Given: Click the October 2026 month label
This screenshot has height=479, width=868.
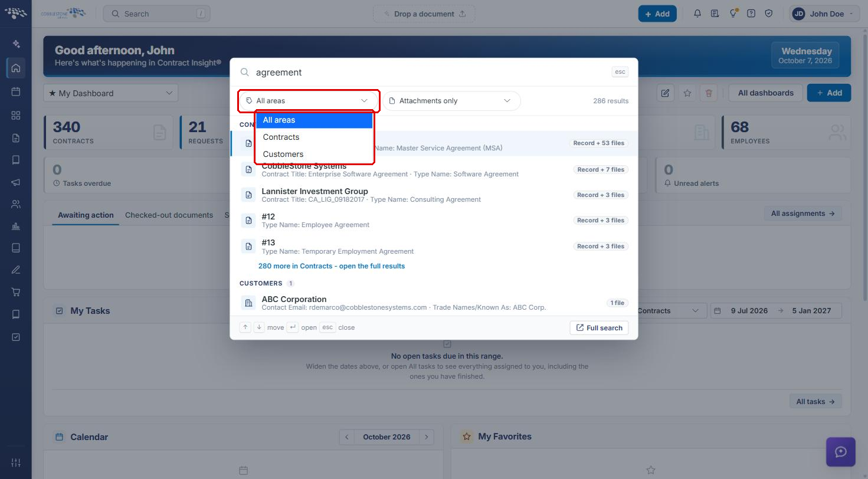Looking at the screenshot, I should (386, 437).
